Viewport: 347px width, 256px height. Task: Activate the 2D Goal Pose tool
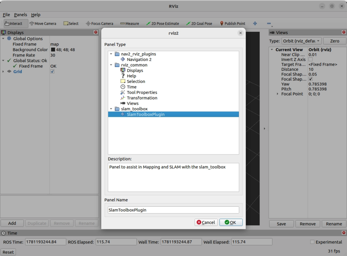pos(199,23)
